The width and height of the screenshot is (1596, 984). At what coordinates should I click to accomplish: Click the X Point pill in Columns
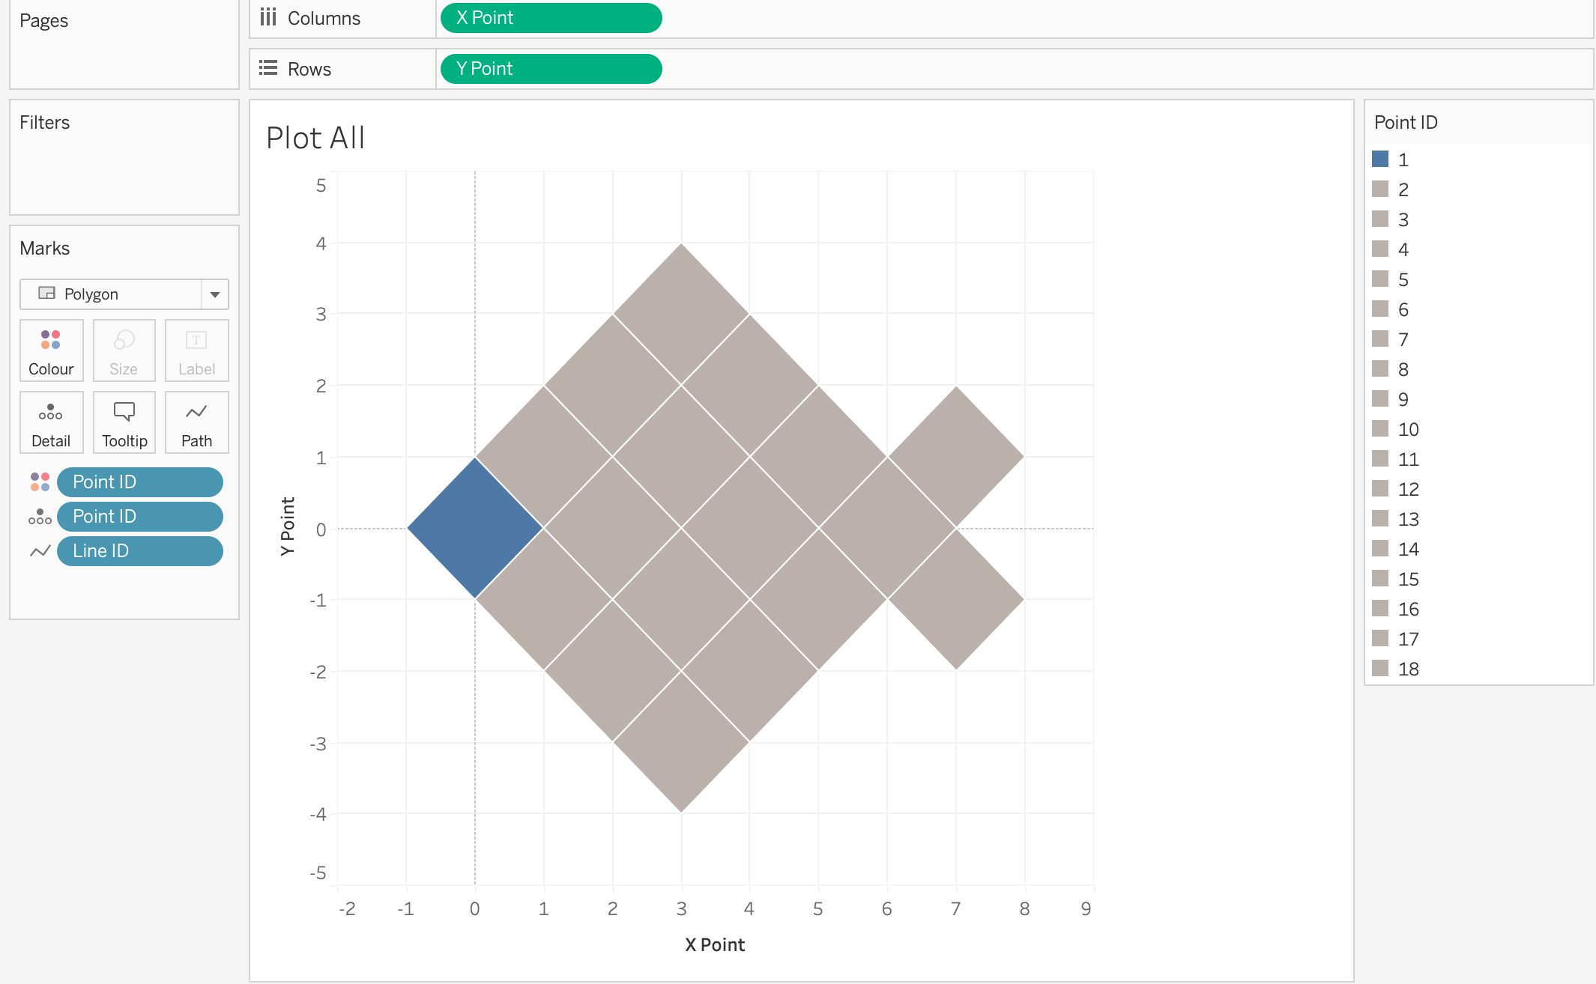[x=551, y=18]
